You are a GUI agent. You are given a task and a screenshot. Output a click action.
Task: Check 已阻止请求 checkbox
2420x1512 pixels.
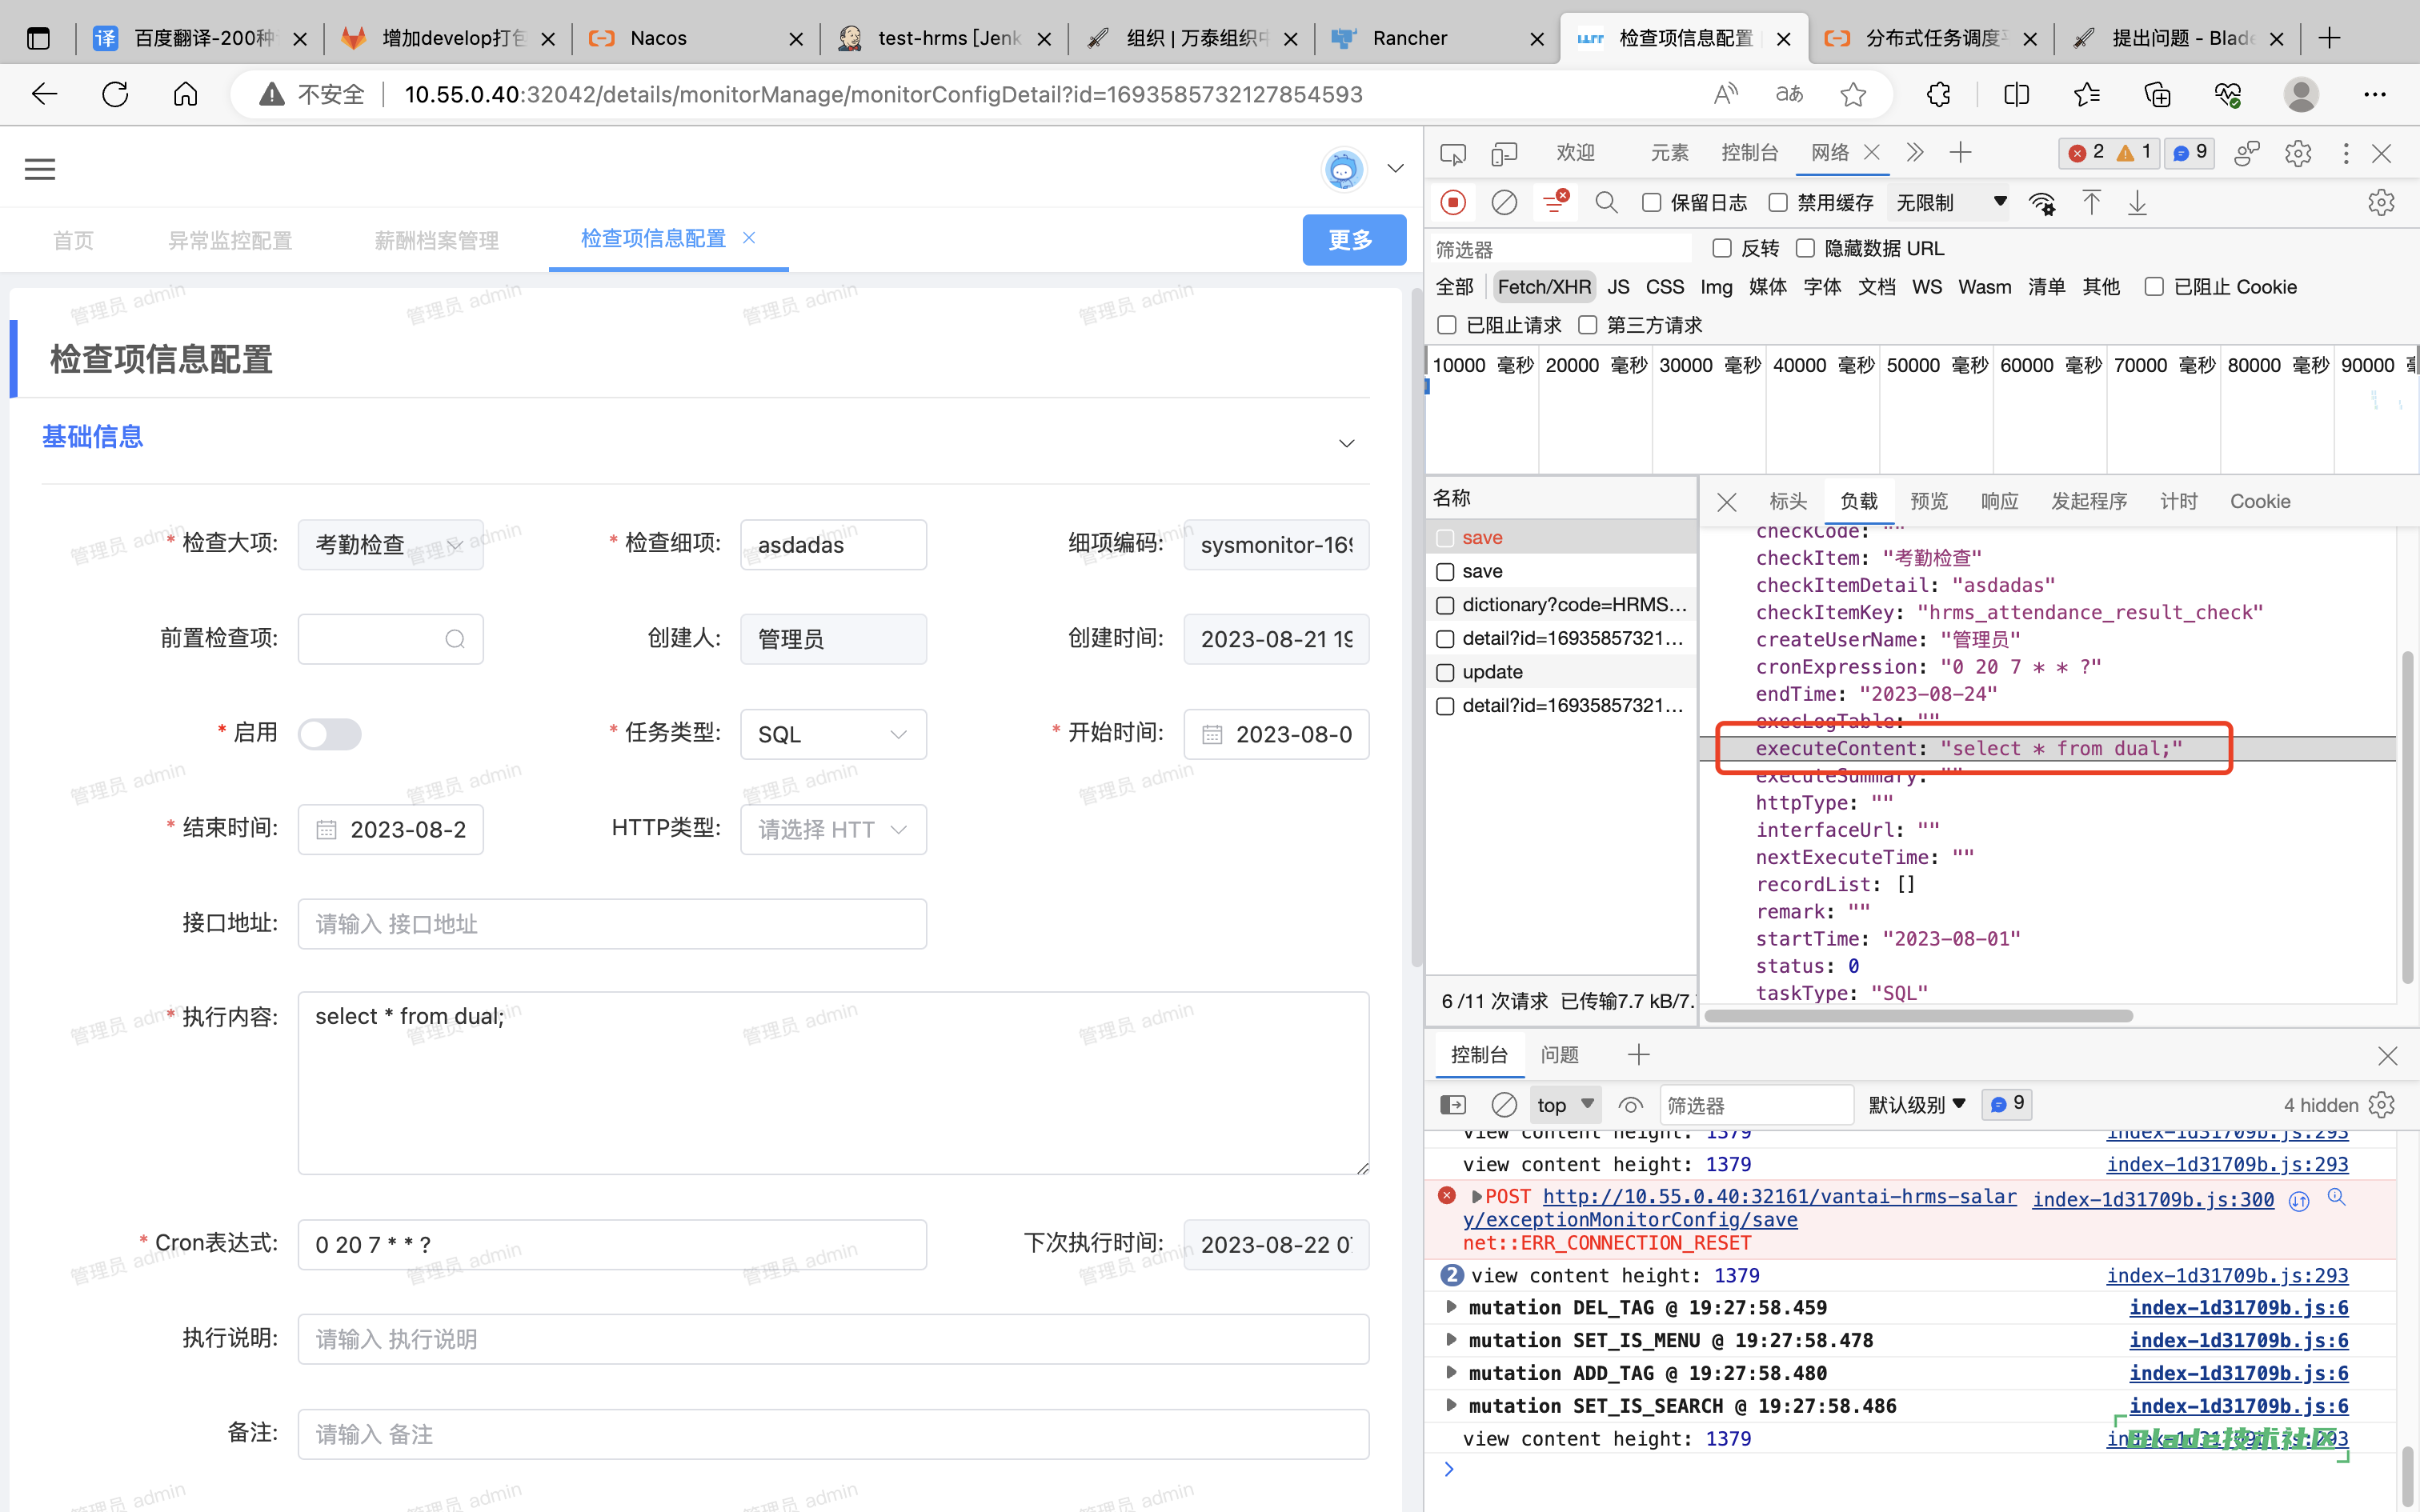click(x=1447, y=325)
